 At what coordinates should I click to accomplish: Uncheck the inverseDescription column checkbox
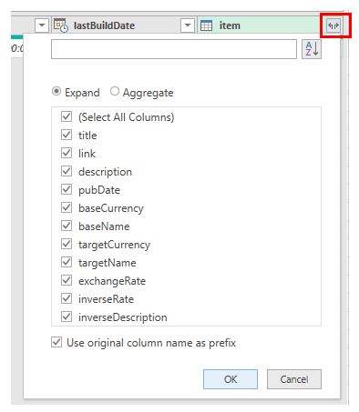tap(67, 317)
